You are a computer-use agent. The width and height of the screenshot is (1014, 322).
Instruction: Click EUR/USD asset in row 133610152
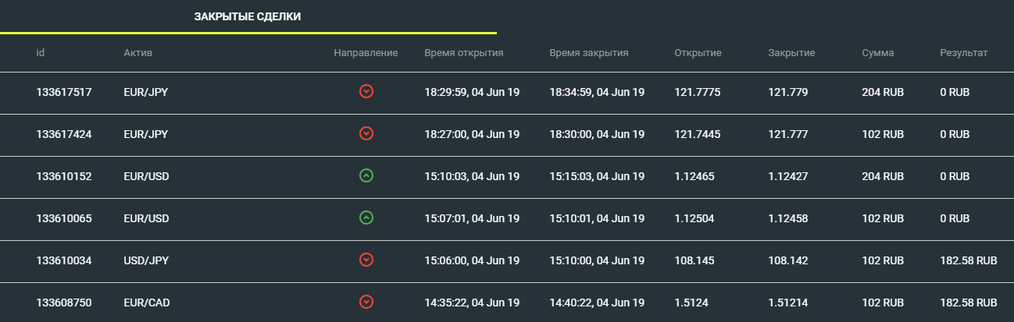pos(146,176)
